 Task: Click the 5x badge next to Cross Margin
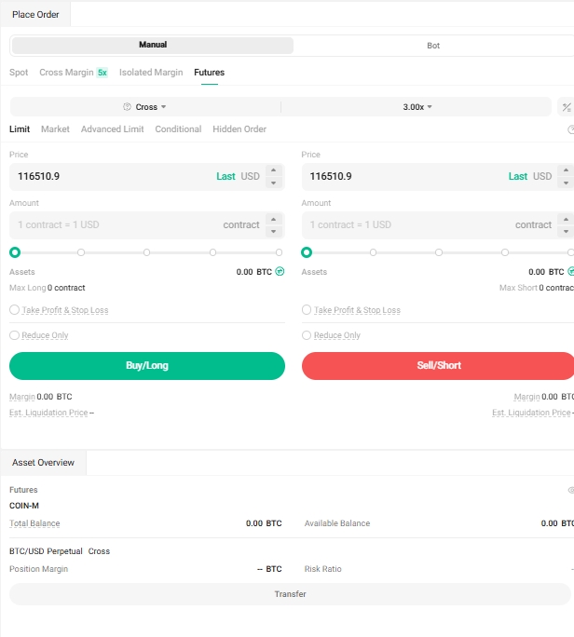pyautogui.click(x=102, y=73)
